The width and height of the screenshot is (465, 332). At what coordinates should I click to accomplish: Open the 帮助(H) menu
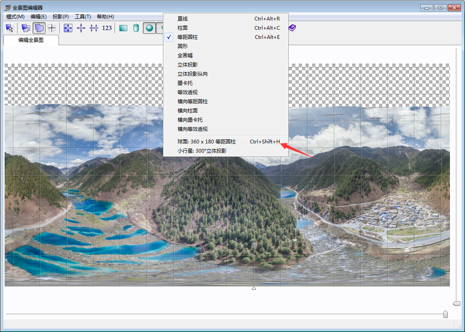[105, 17]
